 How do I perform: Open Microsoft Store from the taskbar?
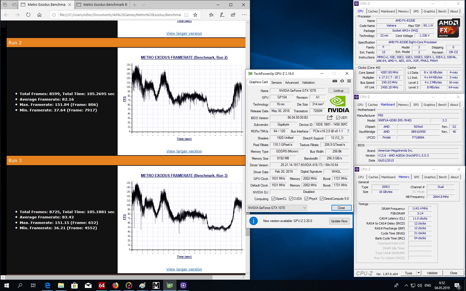tap(74, 285)
